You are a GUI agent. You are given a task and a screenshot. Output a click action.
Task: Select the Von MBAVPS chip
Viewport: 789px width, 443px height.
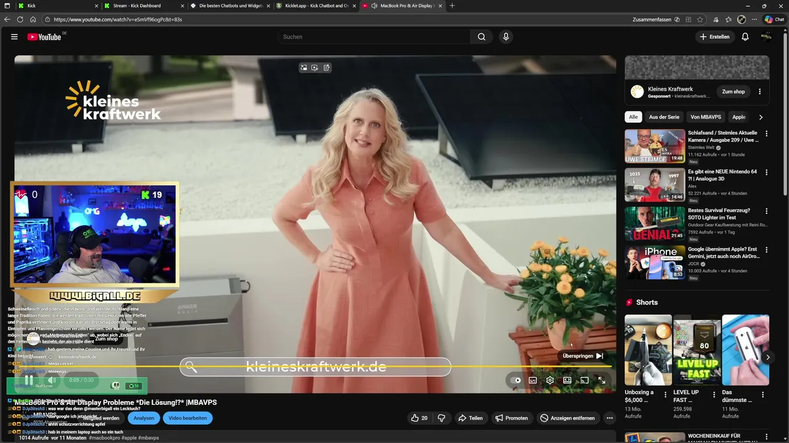(x=706, y=117)
